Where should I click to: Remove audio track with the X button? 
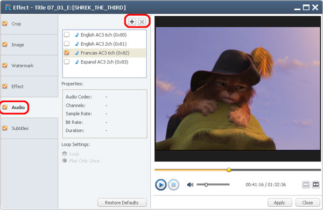[x=142, y=22]
